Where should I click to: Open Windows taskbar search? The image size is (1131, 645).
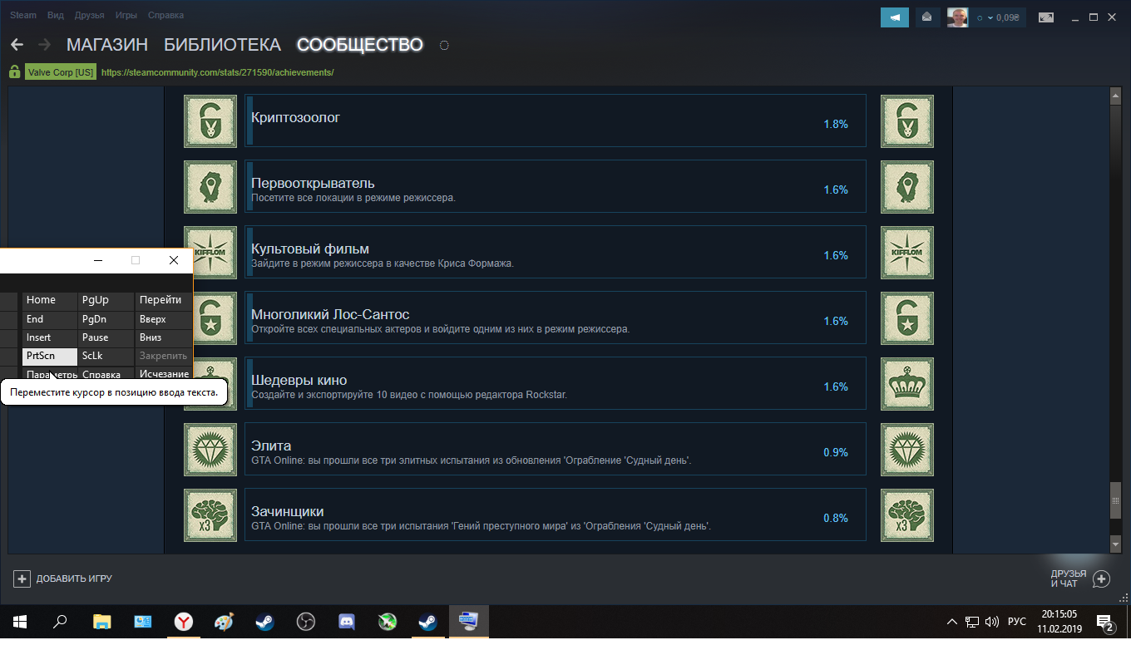coord(60,622)
